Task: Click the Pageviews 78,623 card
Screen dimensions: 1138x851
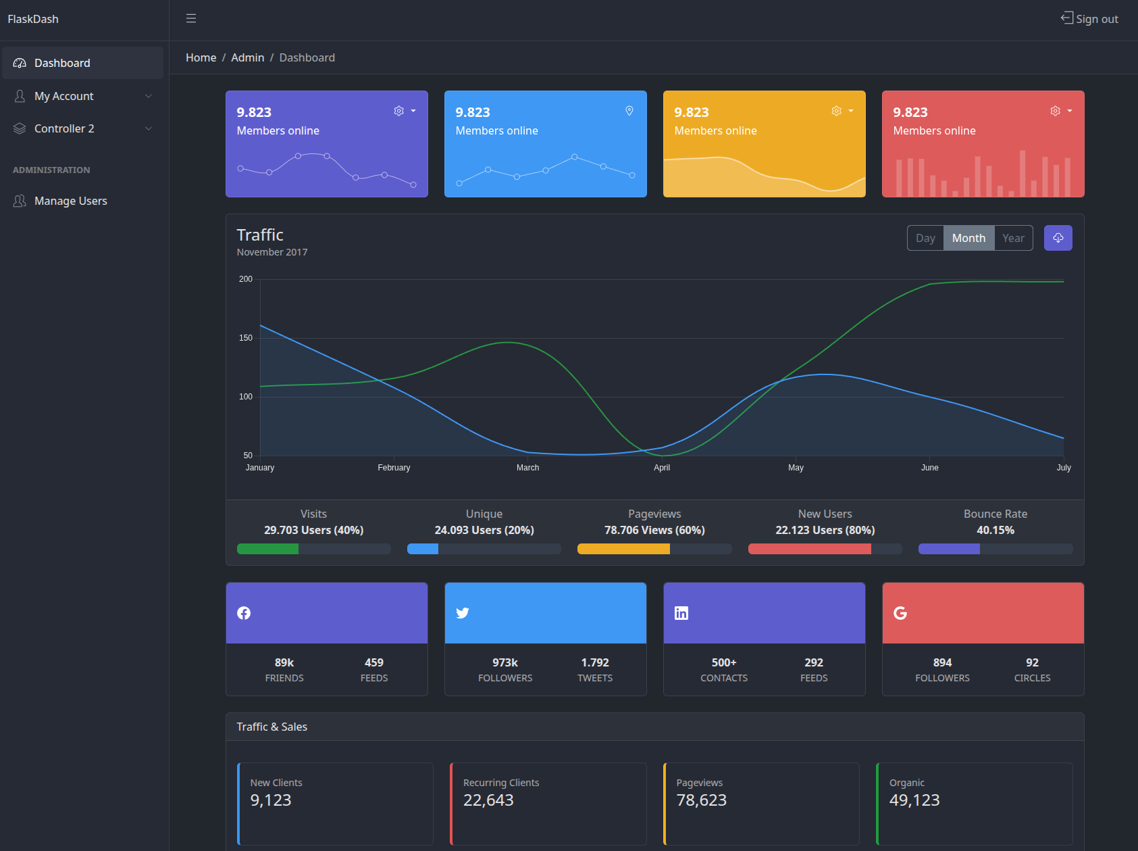Action: coord(761,804)
